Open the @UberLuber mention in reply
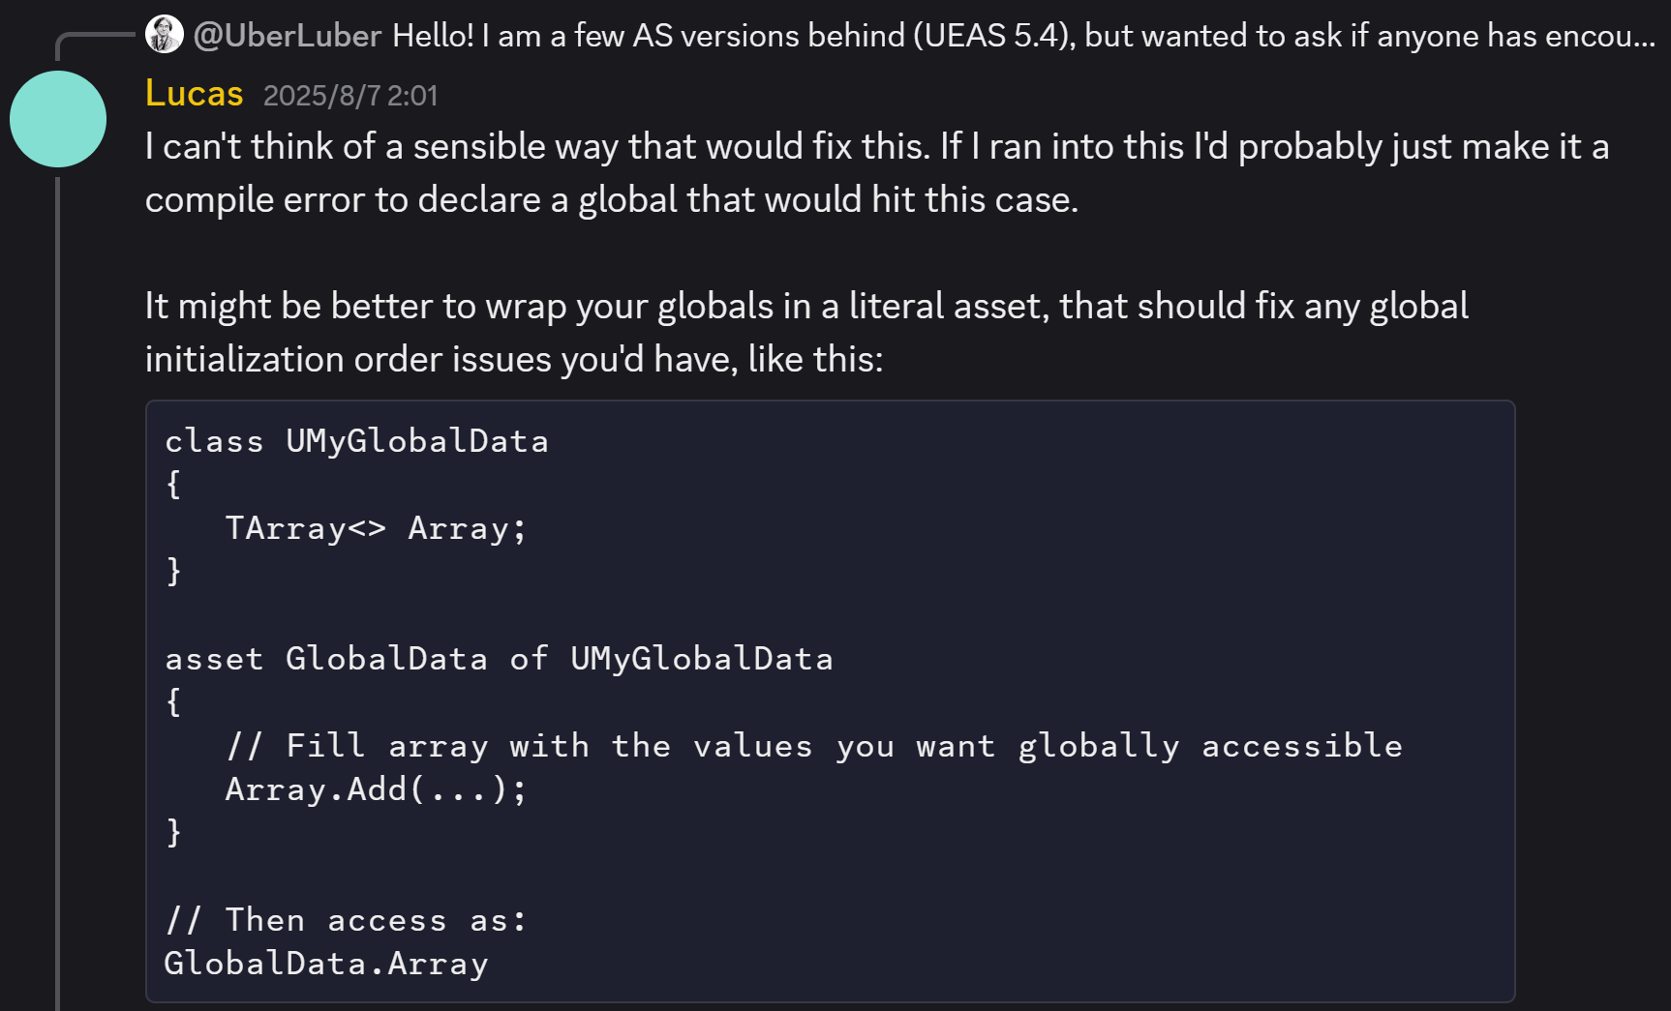This screenshot has width=1671, height=1011. coord(288,36)
